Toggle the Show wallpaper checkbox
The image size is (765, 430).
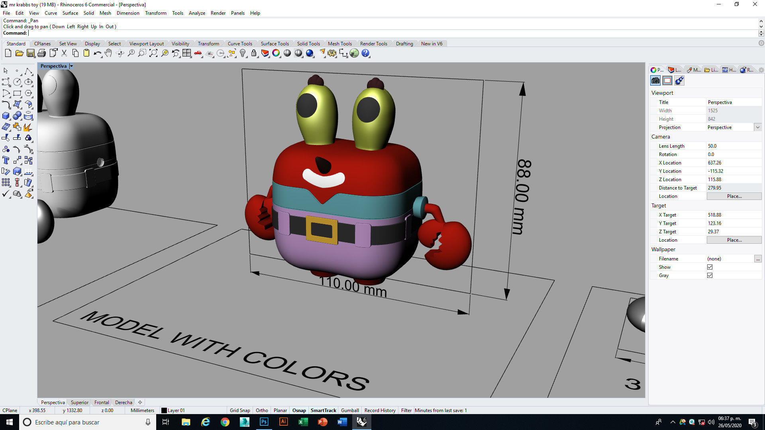click(710, 267)
